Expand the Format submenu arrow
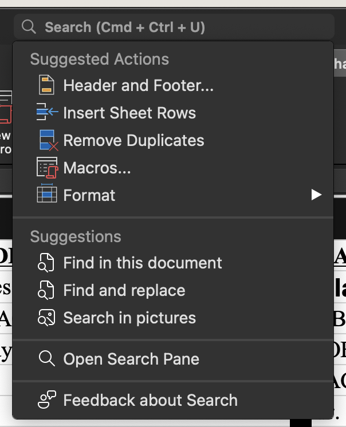The height and width of the screenshot is (427, 346). 316,195
